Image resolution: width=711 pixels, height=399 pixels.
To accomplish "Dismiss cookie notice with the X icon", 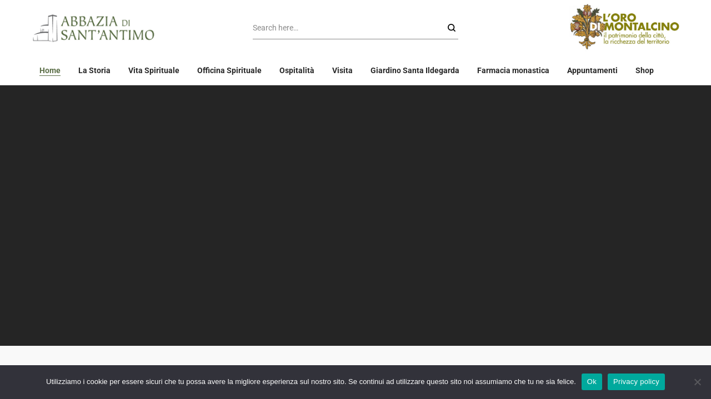I will (x=698, y=382).
